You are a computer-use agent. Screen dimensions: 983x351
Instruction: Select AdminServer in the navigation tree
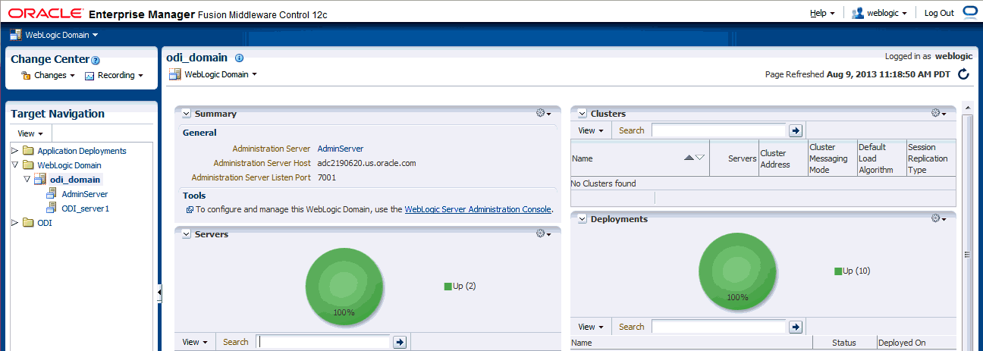[x=85, y=194]
